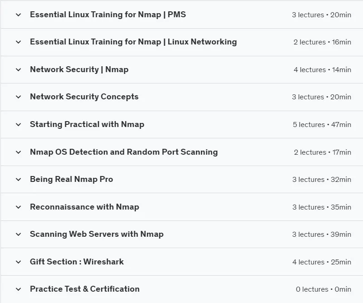Expand chevron for Starting Practical with Nmap

[18, 125]
